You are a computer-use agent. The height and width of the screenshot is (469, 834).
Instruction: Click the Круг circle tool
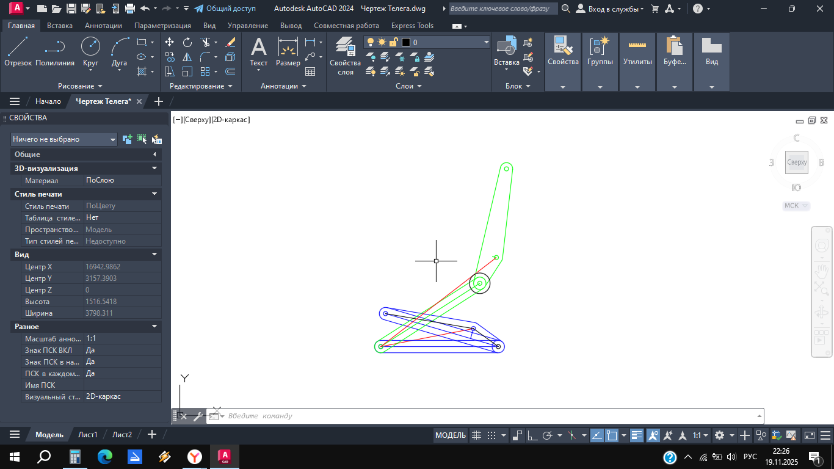coord(90,51)
